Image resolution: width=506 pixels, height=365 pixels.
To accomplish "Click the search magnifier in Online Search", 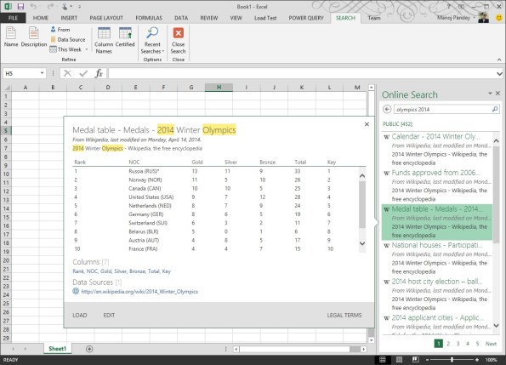I will click(x=495, y=110).
